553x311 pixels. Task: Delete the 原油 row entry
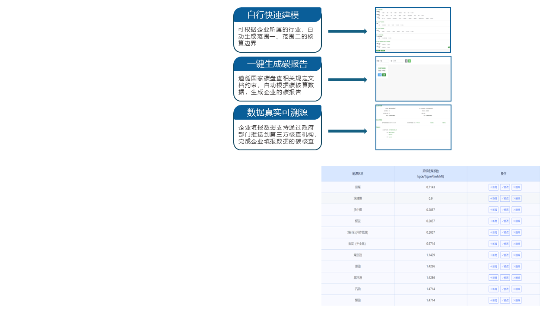tap(517, 266)
